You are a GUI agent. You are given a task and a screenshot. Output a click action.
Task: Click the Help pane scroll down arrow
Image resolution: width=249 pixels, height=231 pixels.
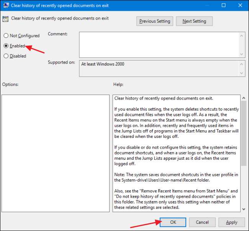click(244, 209)
